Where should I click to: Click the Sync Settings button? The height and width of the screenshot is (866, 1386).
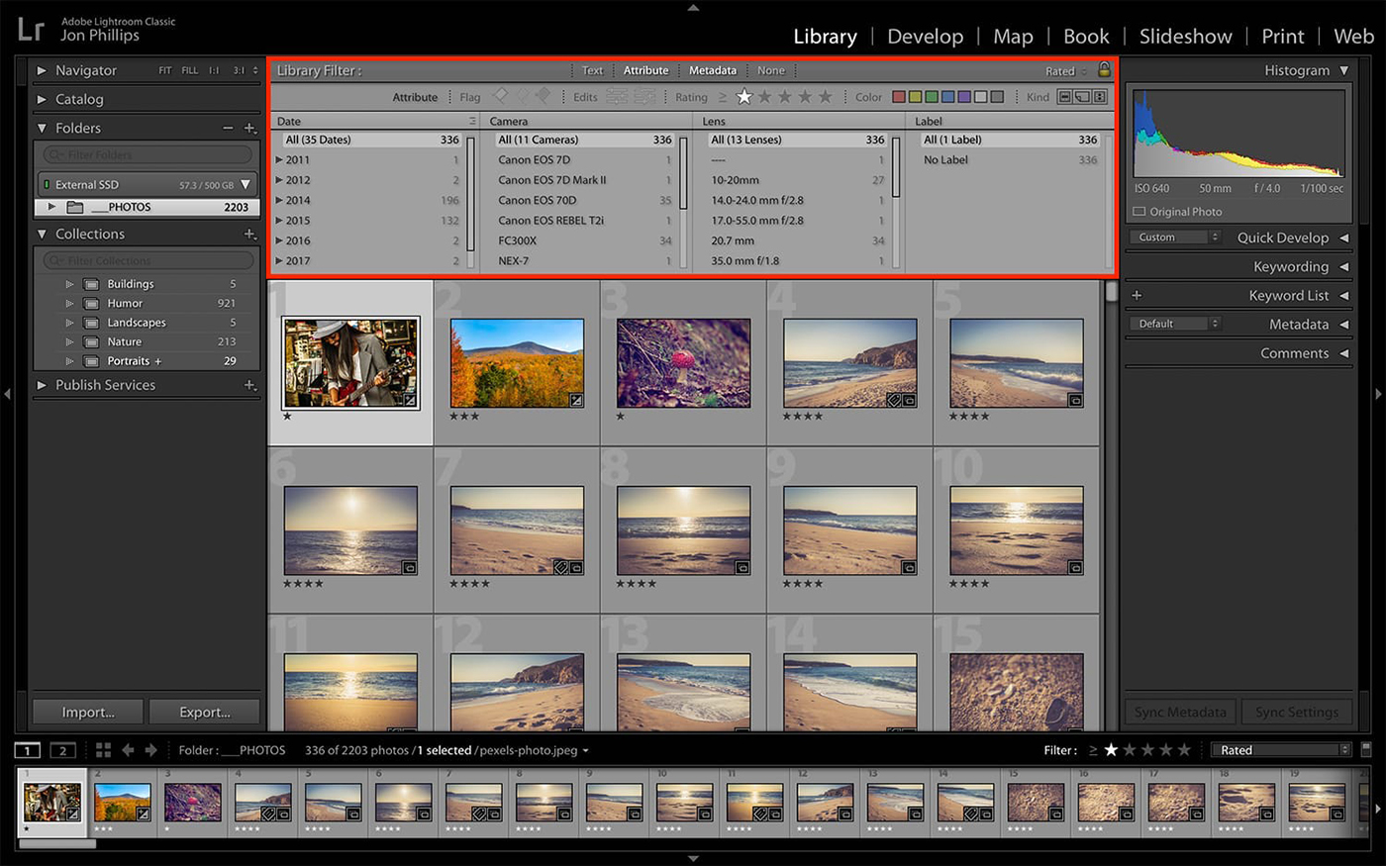click(1296, 712)
